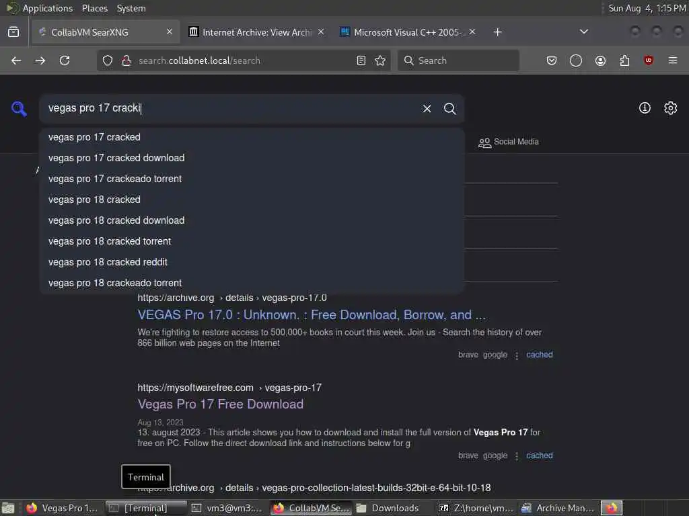Choose suggestion 'vegas pro 17 cracked download'
This screenshot has height=516, width=689.
[252, 158]
